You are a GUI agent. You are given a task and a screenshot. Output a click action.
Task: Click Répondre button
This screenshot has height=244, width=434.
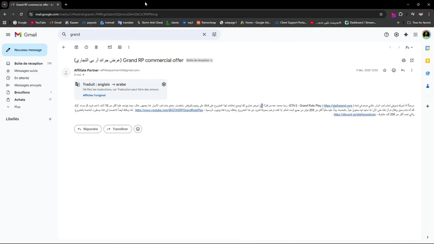pyautogui.click(x=88, y=129)
